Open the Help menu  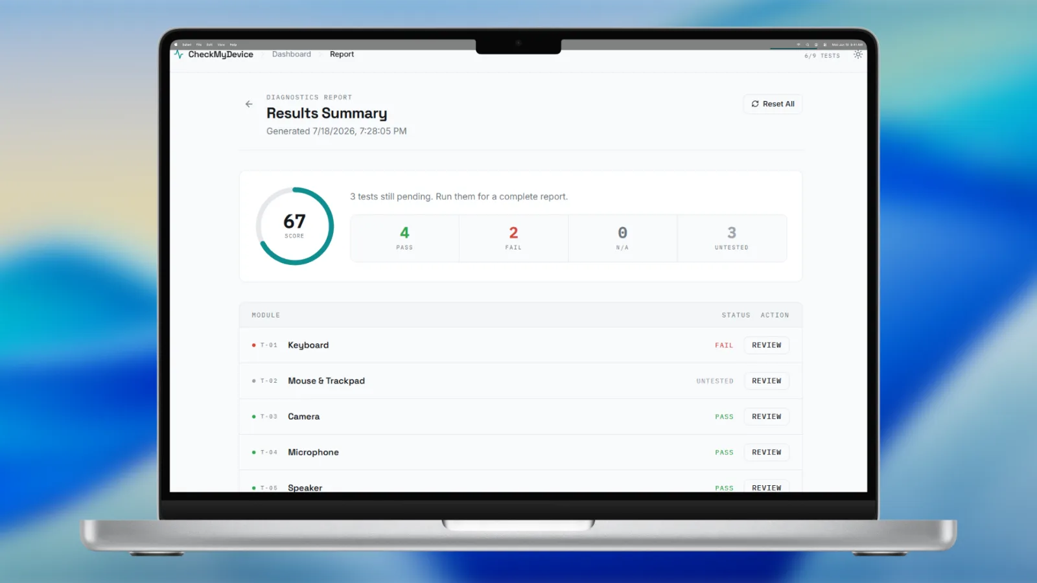pyautogui.click(x=233, y=45)
